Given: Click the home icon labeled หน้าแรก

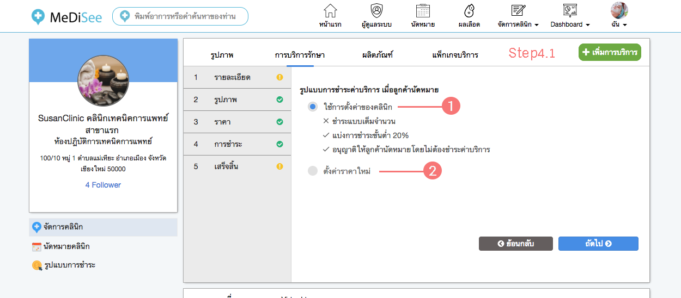Looking at the screenshot, I should (x=330, y=11).
